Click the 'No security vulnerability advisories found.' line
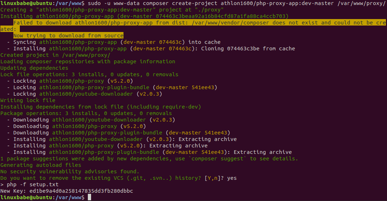This screenshot has height=201, width=387. click(69, 172)
